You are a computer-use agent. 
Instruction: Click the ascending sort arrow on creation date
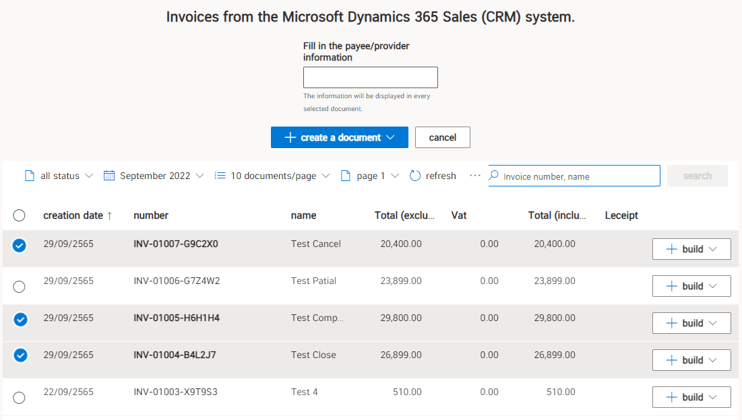tap(111, 215)
